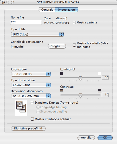Select Long-edge binding radio button
Screen dimensions: 117x144
[x=38, y=107]
